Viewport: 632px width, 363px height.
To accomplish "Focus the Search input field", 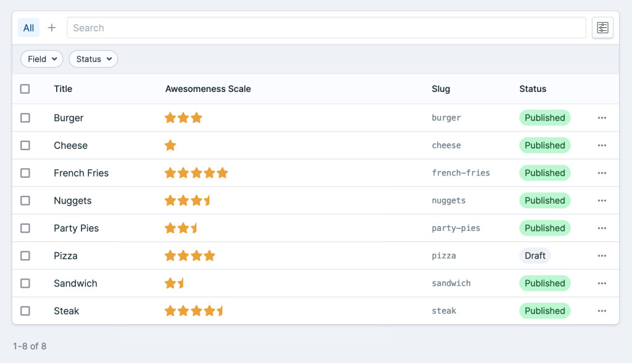I will 326,28.
